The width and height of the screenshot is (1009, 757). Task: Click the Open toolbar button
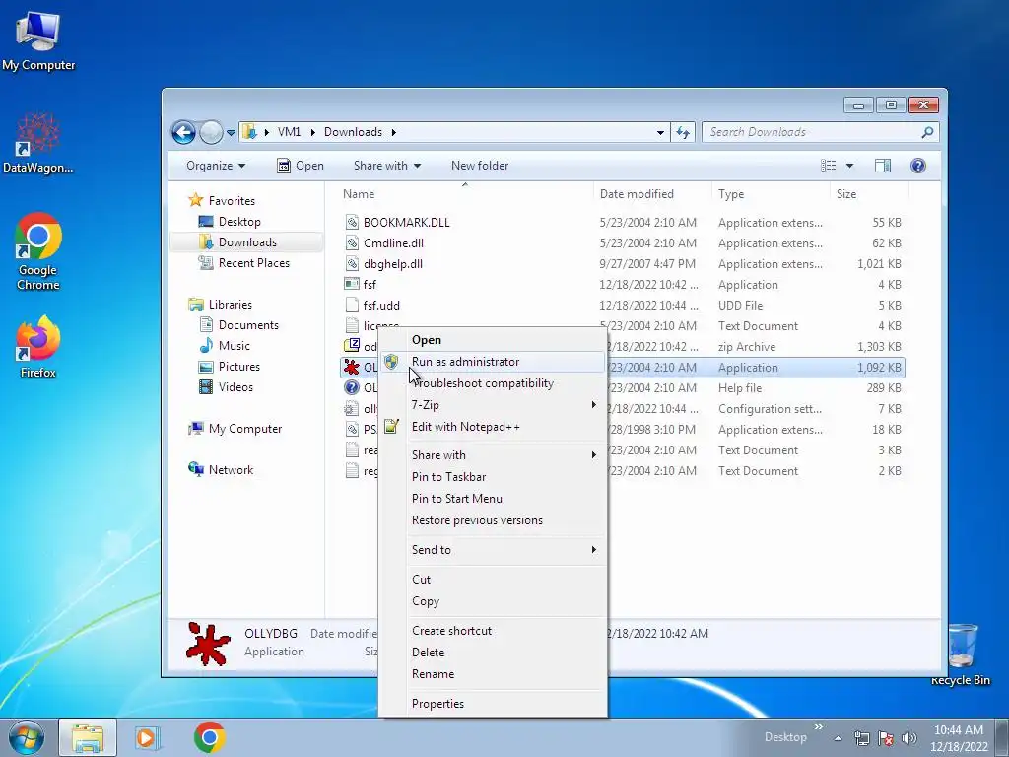point(301,166)
